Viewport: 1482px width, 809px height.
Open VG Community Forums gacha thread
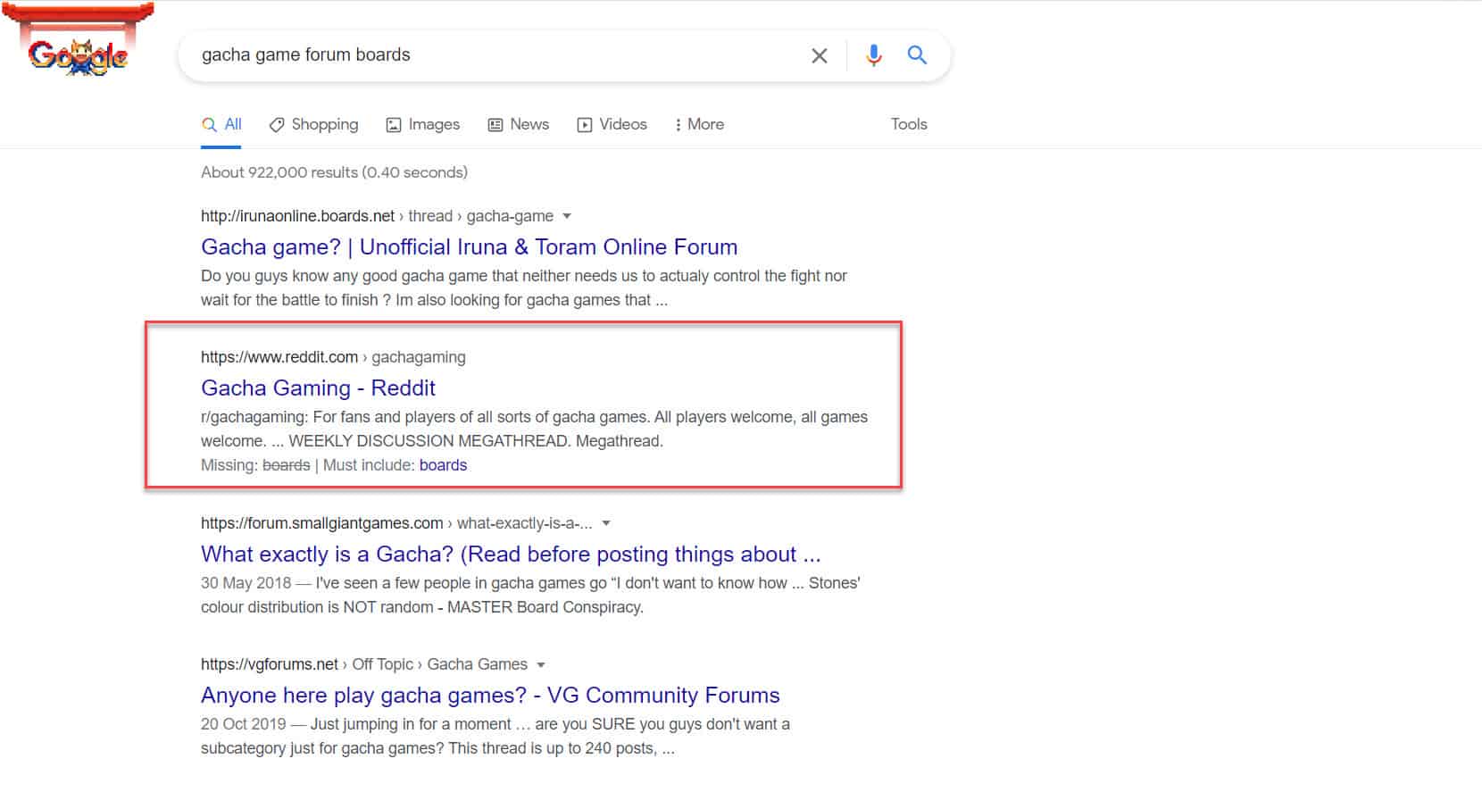[x=489, y=696]
